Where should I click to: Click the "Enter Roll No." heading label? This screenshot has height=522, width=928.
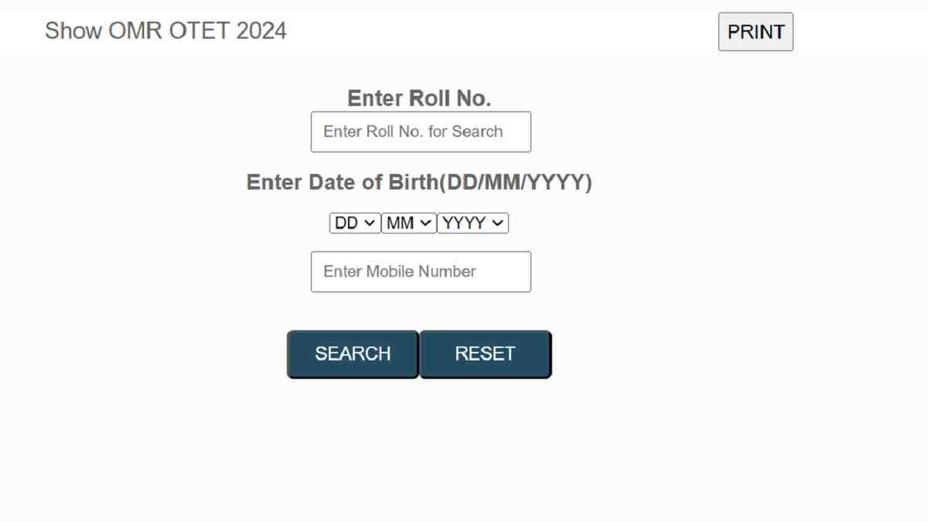click(419, 98)
